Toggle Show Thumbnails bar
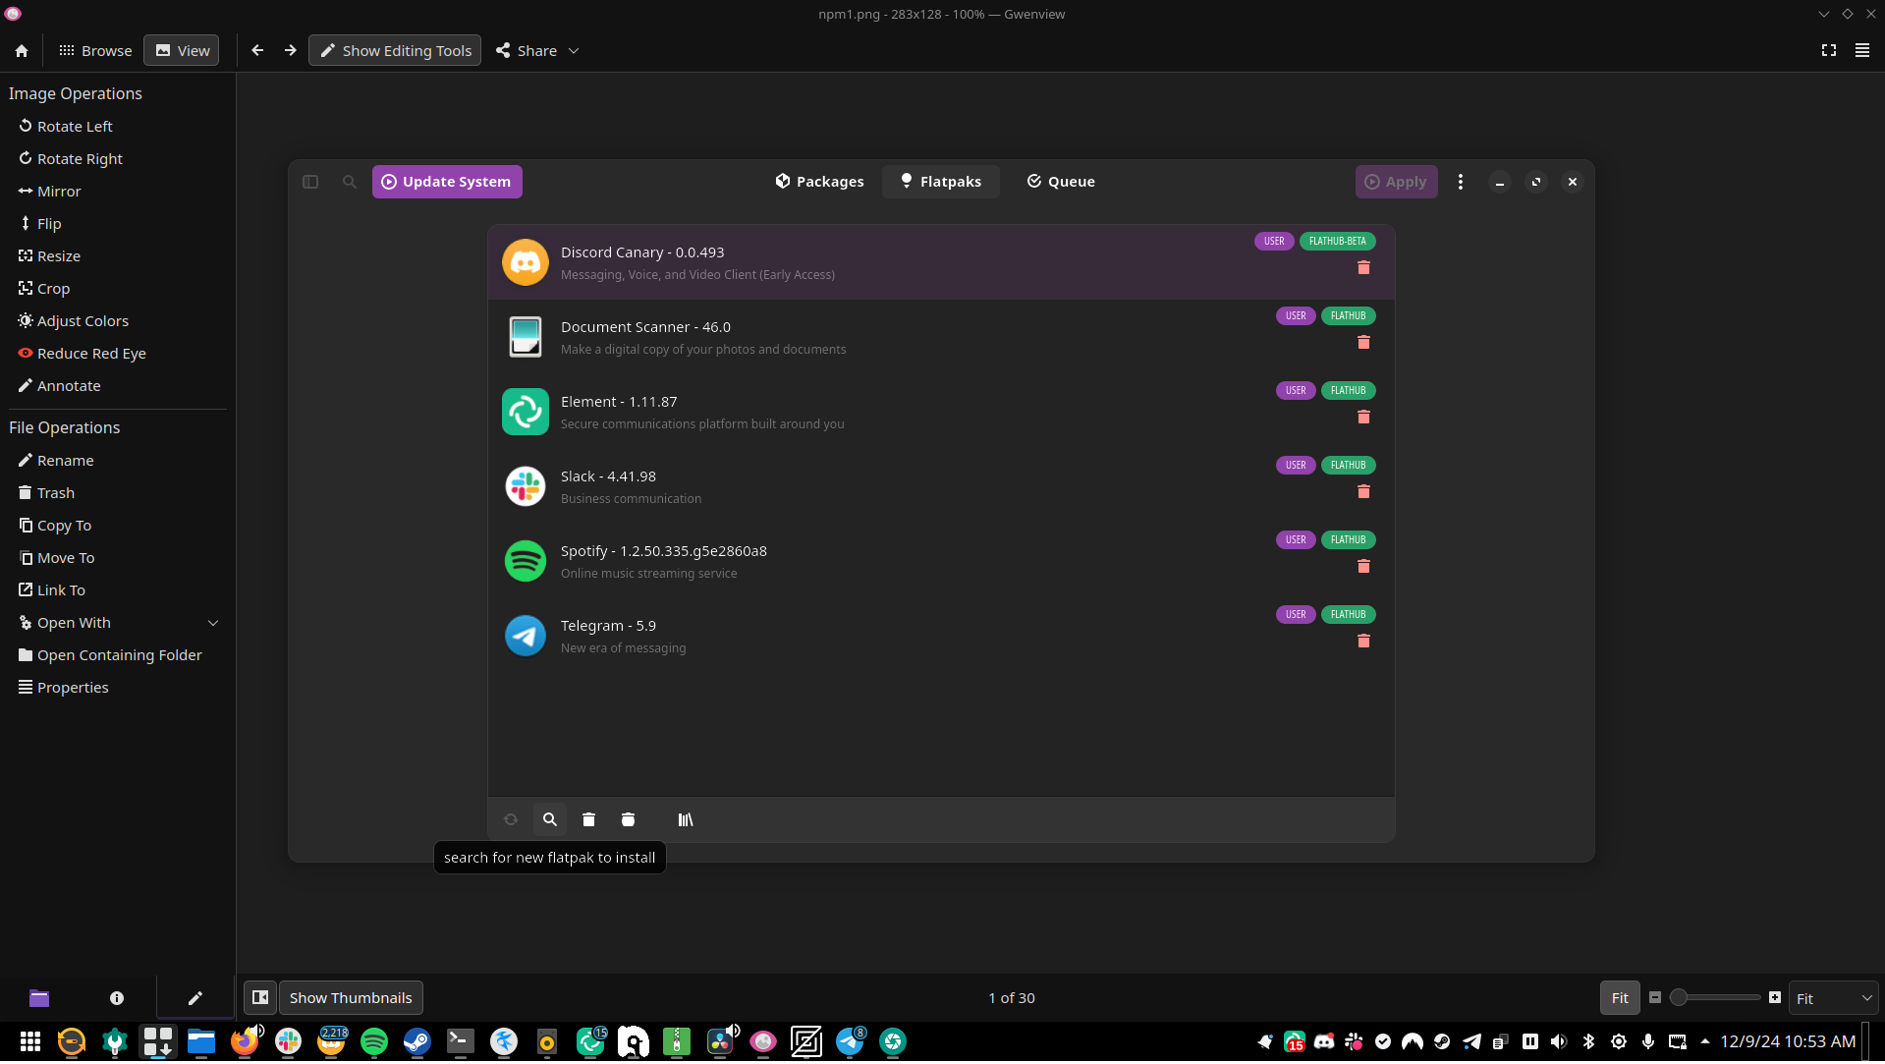This screenshot has width=1885, height=1064. (x=351, y=999)
